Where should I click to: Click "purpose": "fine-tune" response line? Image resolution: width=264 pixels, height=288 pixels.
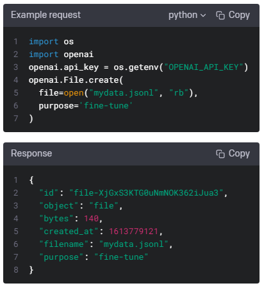coord(94,257)
